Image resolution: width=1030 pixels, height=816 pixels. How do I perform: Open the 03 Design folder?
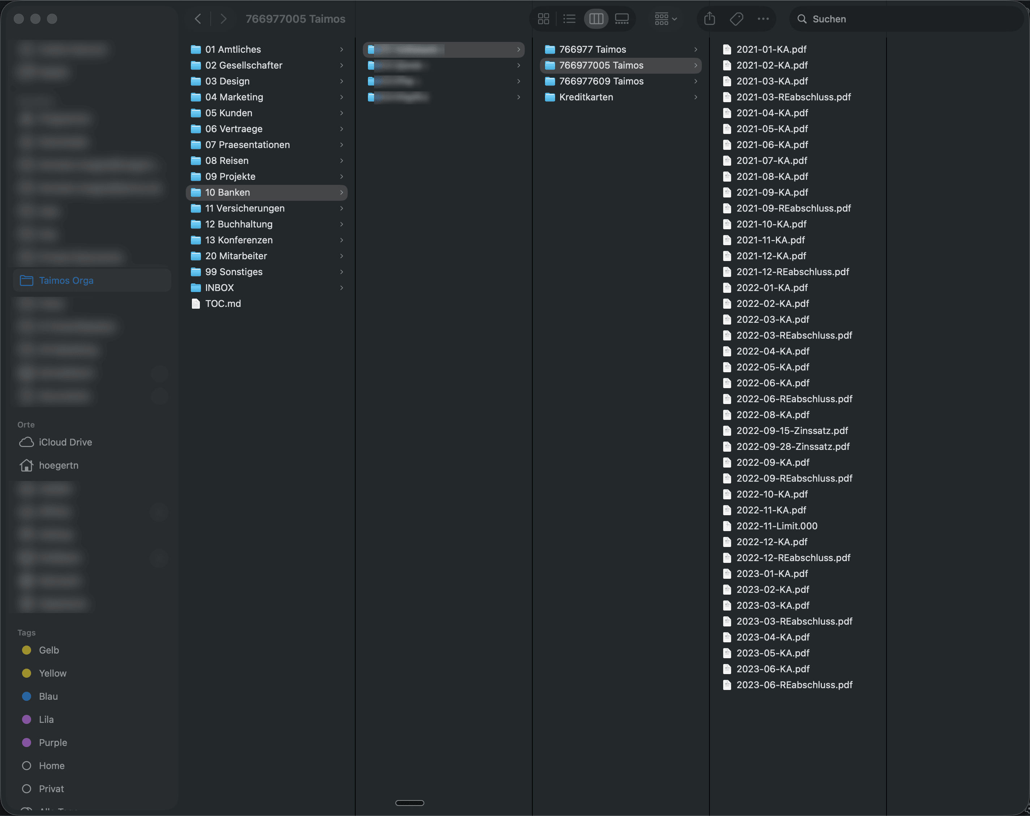click(267, 81)
